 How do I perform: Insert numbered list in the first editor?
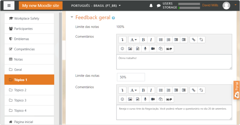pyautogui.click(x=168, y=40)
